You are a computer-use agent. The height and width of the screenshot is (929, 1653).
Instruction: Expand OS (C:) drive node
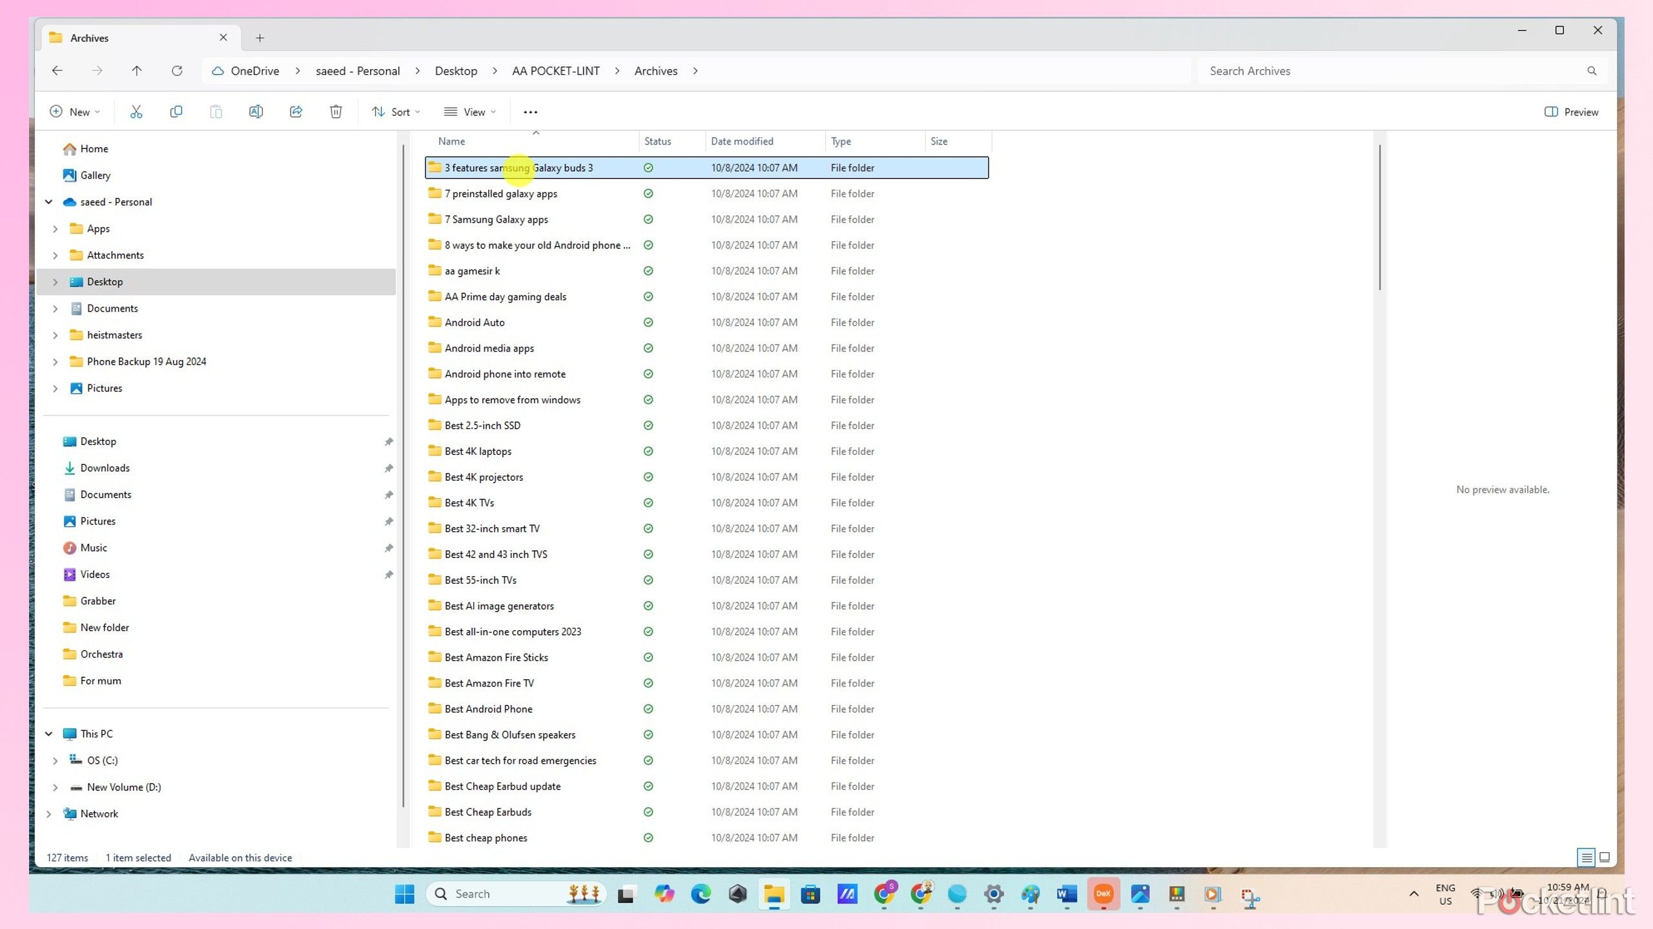55,761
